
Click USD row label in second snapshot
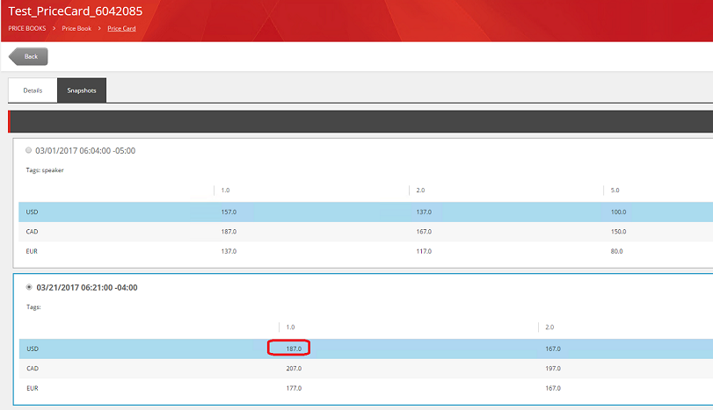[x=33, y=349]
